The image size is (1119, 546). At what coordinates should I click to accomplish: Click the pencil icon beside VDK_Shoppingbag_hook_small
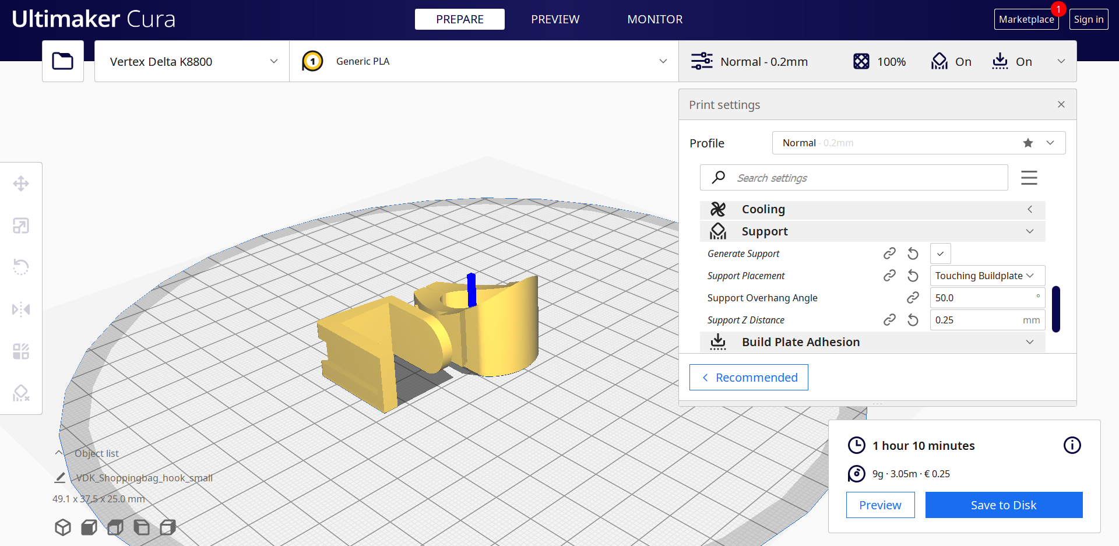[x=60, y=478]
